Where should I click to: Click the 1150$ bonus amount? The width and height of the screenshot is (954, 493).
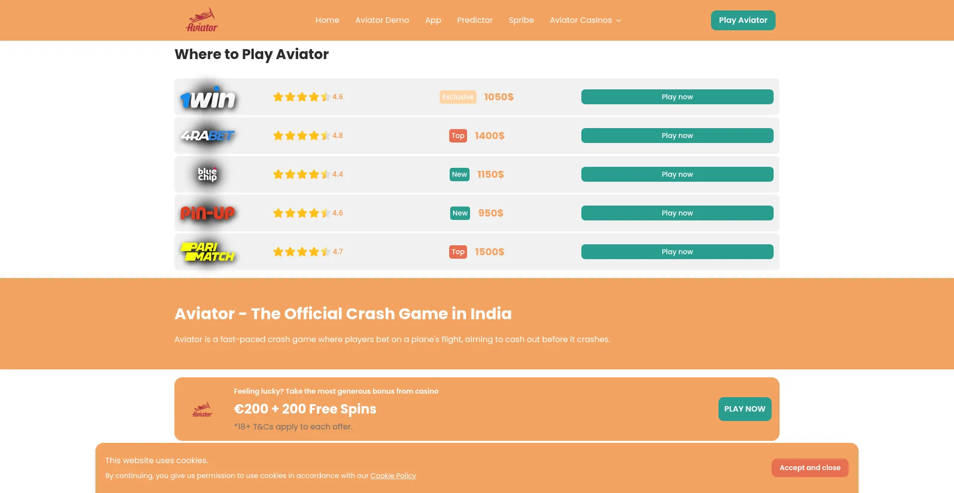pos(490,174)
